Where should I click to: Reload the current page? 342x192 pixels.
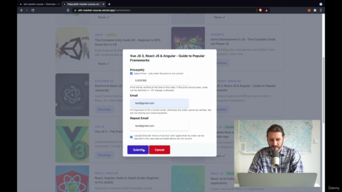pyautogui.click(x=33, y=10)
